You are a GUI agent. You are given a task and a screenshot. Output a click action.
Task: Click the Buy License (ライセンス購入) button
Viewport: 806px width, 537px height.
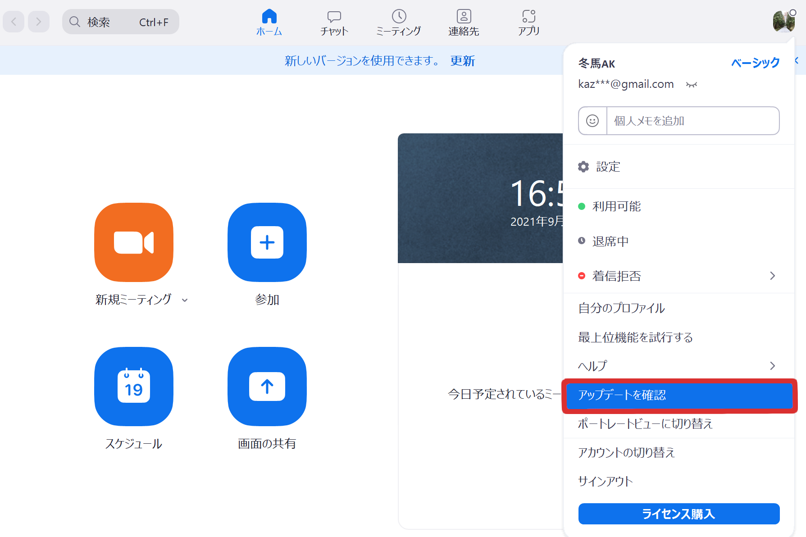[x=678, y=514]
